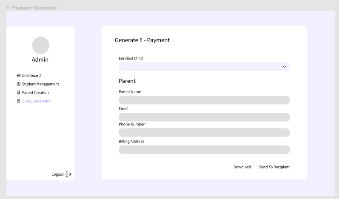This screenshot has width=339, height=199.
Task: Expand the Enrolled Child dropdown chevron
Action: pos(284,67)
